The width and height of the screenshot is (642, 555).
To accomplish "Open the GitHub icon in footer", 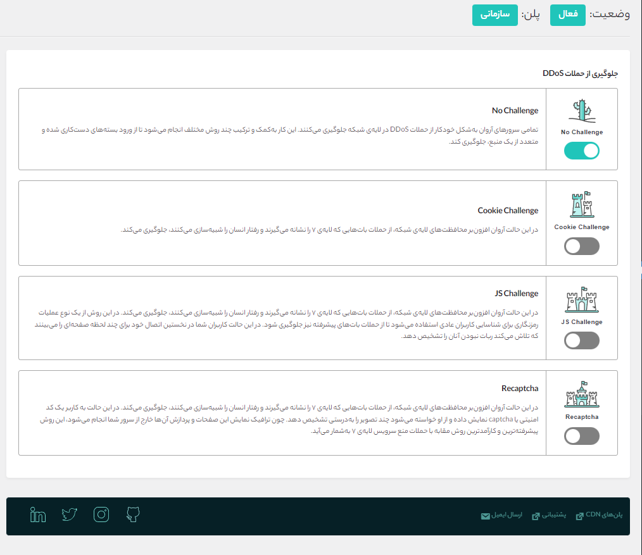I will [132, 514].
